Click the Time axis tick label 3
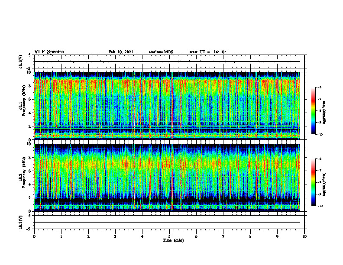The width and height of the screenshot is (343, 265). point(115,236)
